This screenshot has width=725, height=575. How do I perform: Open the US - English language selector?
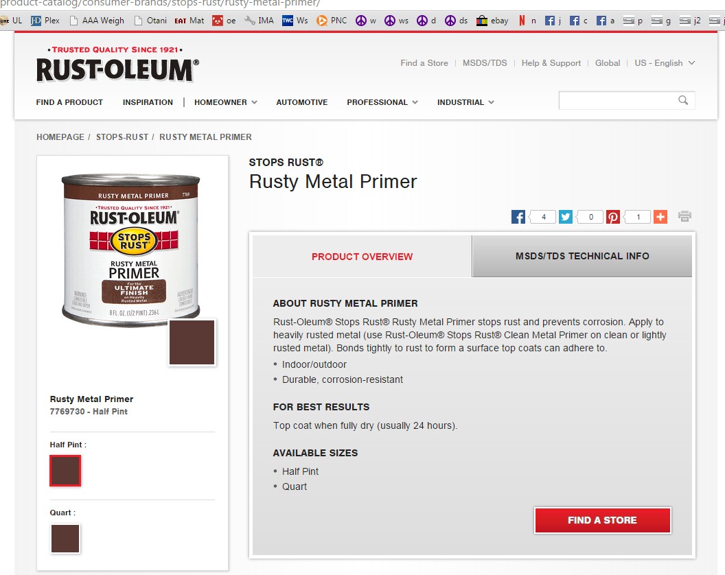(x=665, y=63)
